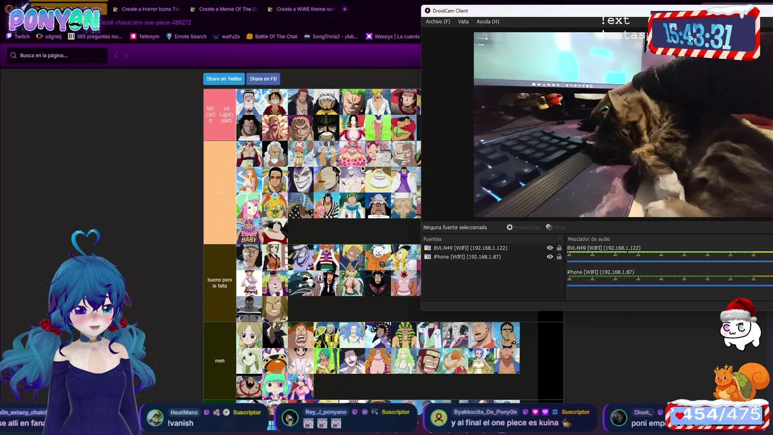Go to next find-in-page result
773x435 pixels.
(126, 56)
